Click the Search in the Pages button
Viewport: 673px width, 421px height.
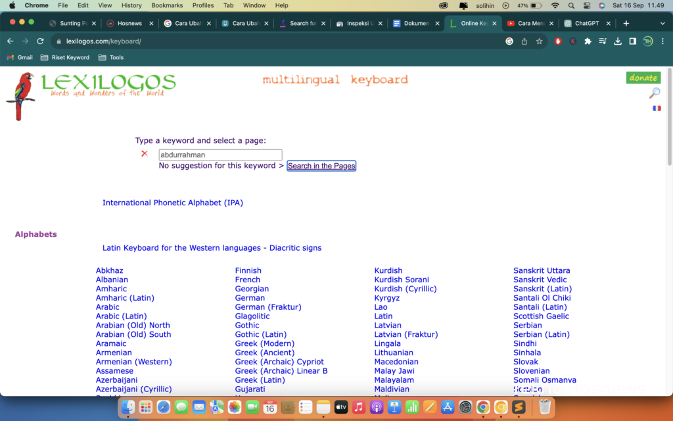[321, 166]
